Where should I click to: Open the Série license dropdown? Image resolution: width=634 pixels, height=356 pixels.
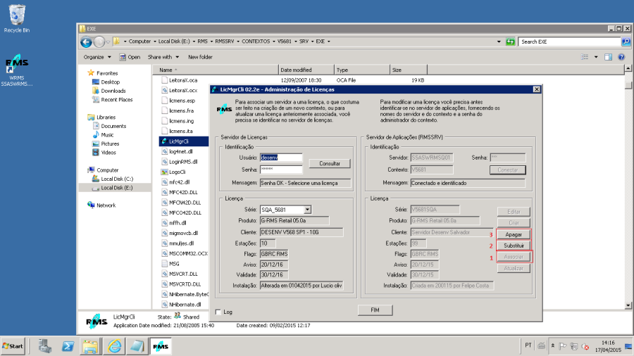(x=307, y=210)
